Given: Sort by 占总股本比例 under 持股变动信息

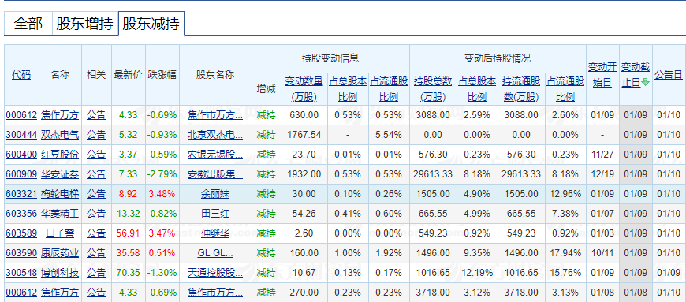Looking at the screenshot, I should click(348, 89).
